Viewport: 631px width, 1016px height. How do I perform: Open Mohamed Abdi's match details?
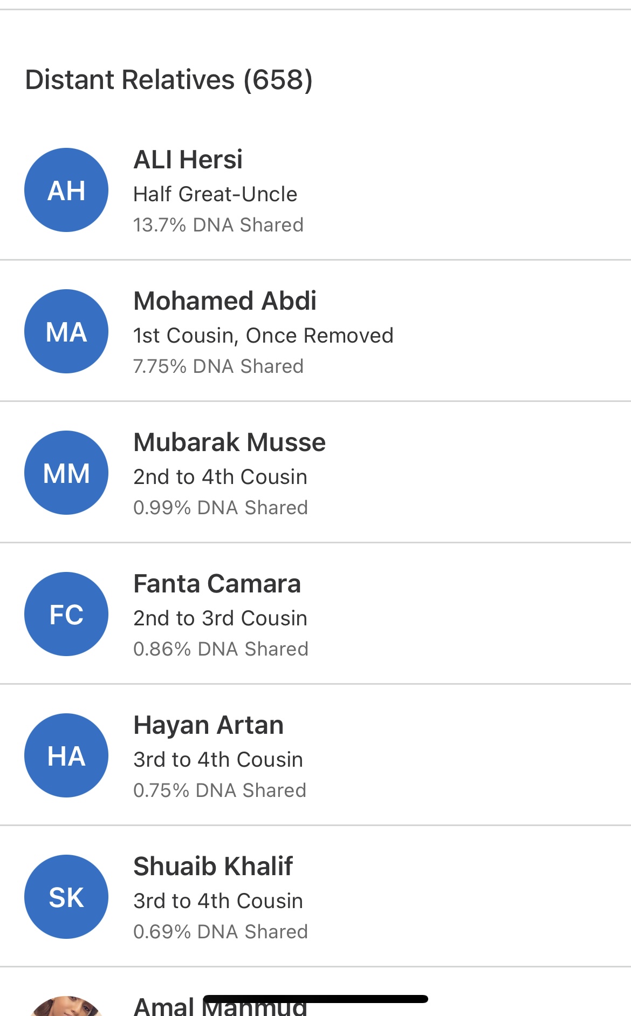[225, 301]
